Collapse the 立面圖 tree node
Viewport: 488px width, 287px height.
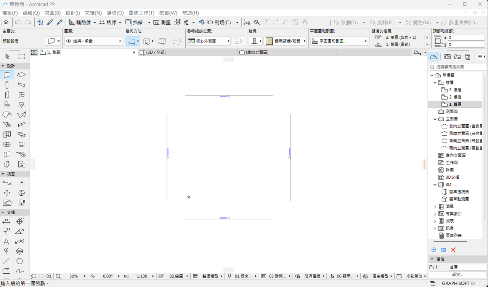click(435, 119)
